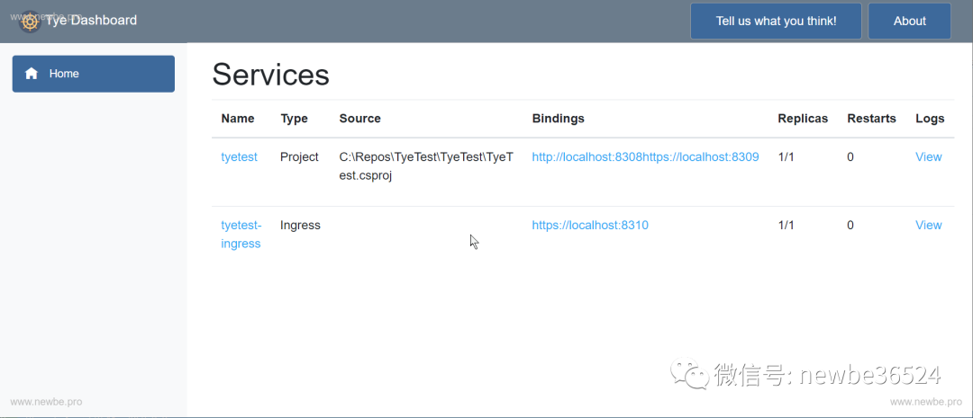Viewport: 973px width, 418px height.
Task: Open the tyetest service link
Action: click(x=239, y=156)
